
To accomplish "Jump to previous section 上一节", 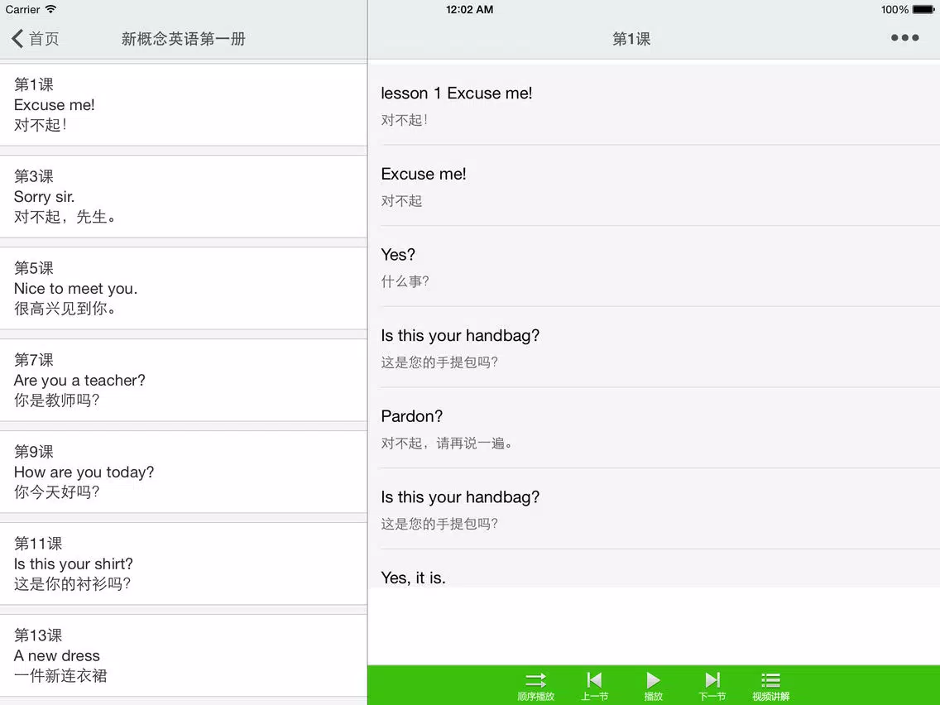I will (x=594, y=687).
